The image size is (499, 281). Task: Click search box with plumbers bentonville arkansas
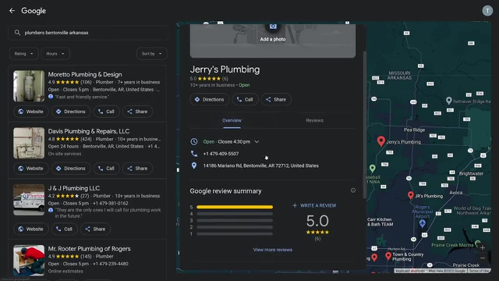coord(88,33)
